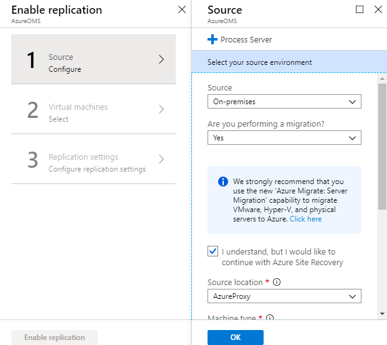
Task: Click the scrollbar thumb in Source panel
Action: (382, 147)
